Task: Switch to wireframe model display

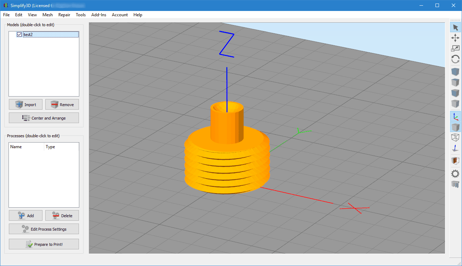Action: pyautogui.click(x=455, y=138)
